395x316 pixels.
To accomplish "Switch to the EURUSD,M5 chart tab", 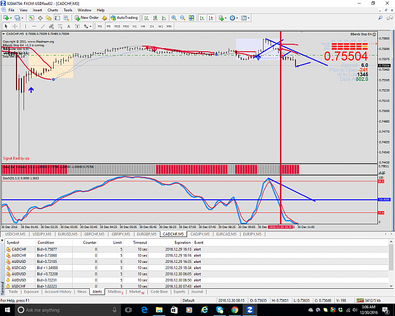I will (x=68, y=234).
